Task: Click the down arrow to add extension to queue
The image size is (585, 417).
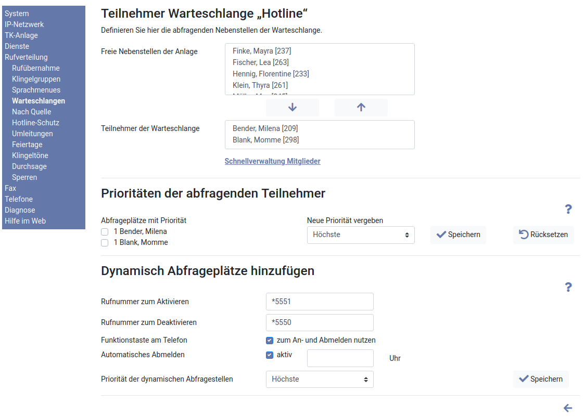Action: (292, 108)
